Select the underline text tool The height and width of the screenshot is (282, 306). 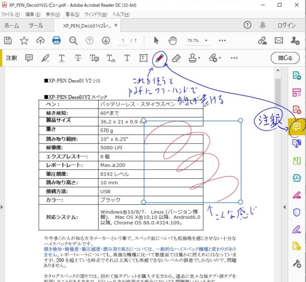tap(62, 58)
